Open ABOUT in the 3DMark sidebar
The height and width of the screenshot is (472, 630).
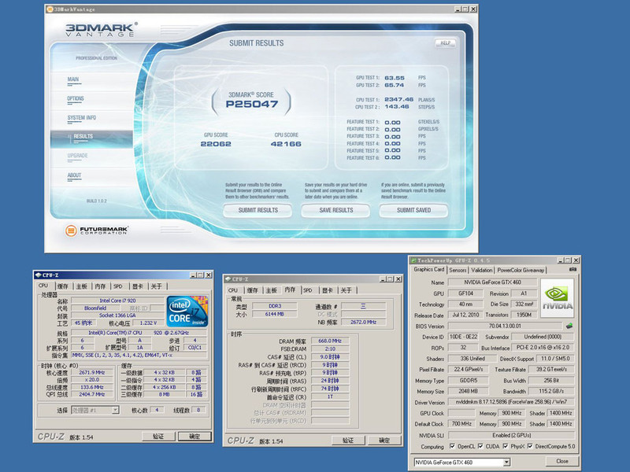coord(74,175)
